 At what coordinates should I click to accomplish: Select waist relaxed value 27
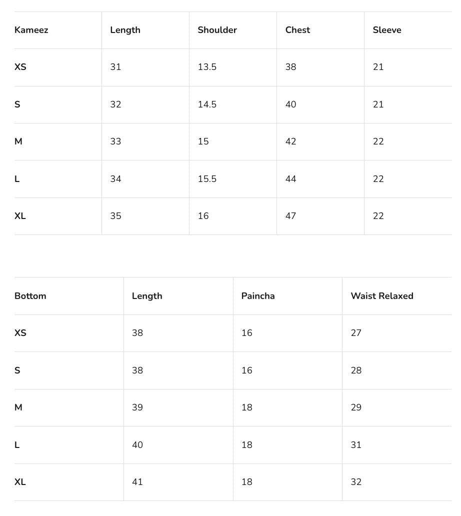[x=356, y=333]
